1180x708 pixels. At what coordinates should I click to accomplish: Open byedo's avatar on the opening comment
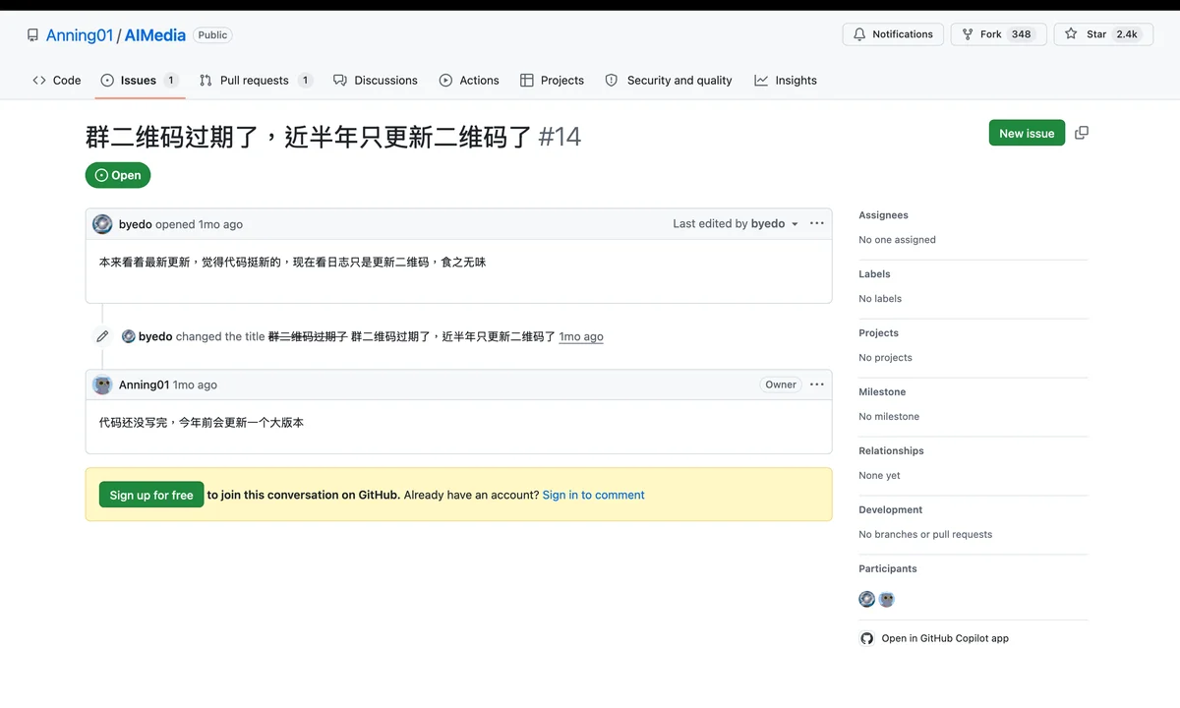(102, 224)
